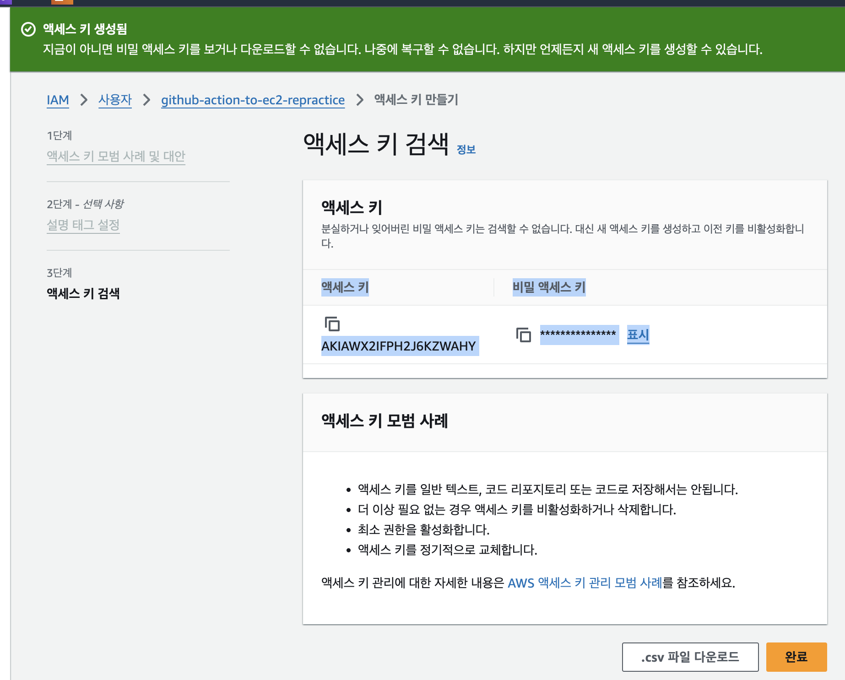Open the IAM breadcrumb link
845x680 pixels.
[x=58, y=100]
